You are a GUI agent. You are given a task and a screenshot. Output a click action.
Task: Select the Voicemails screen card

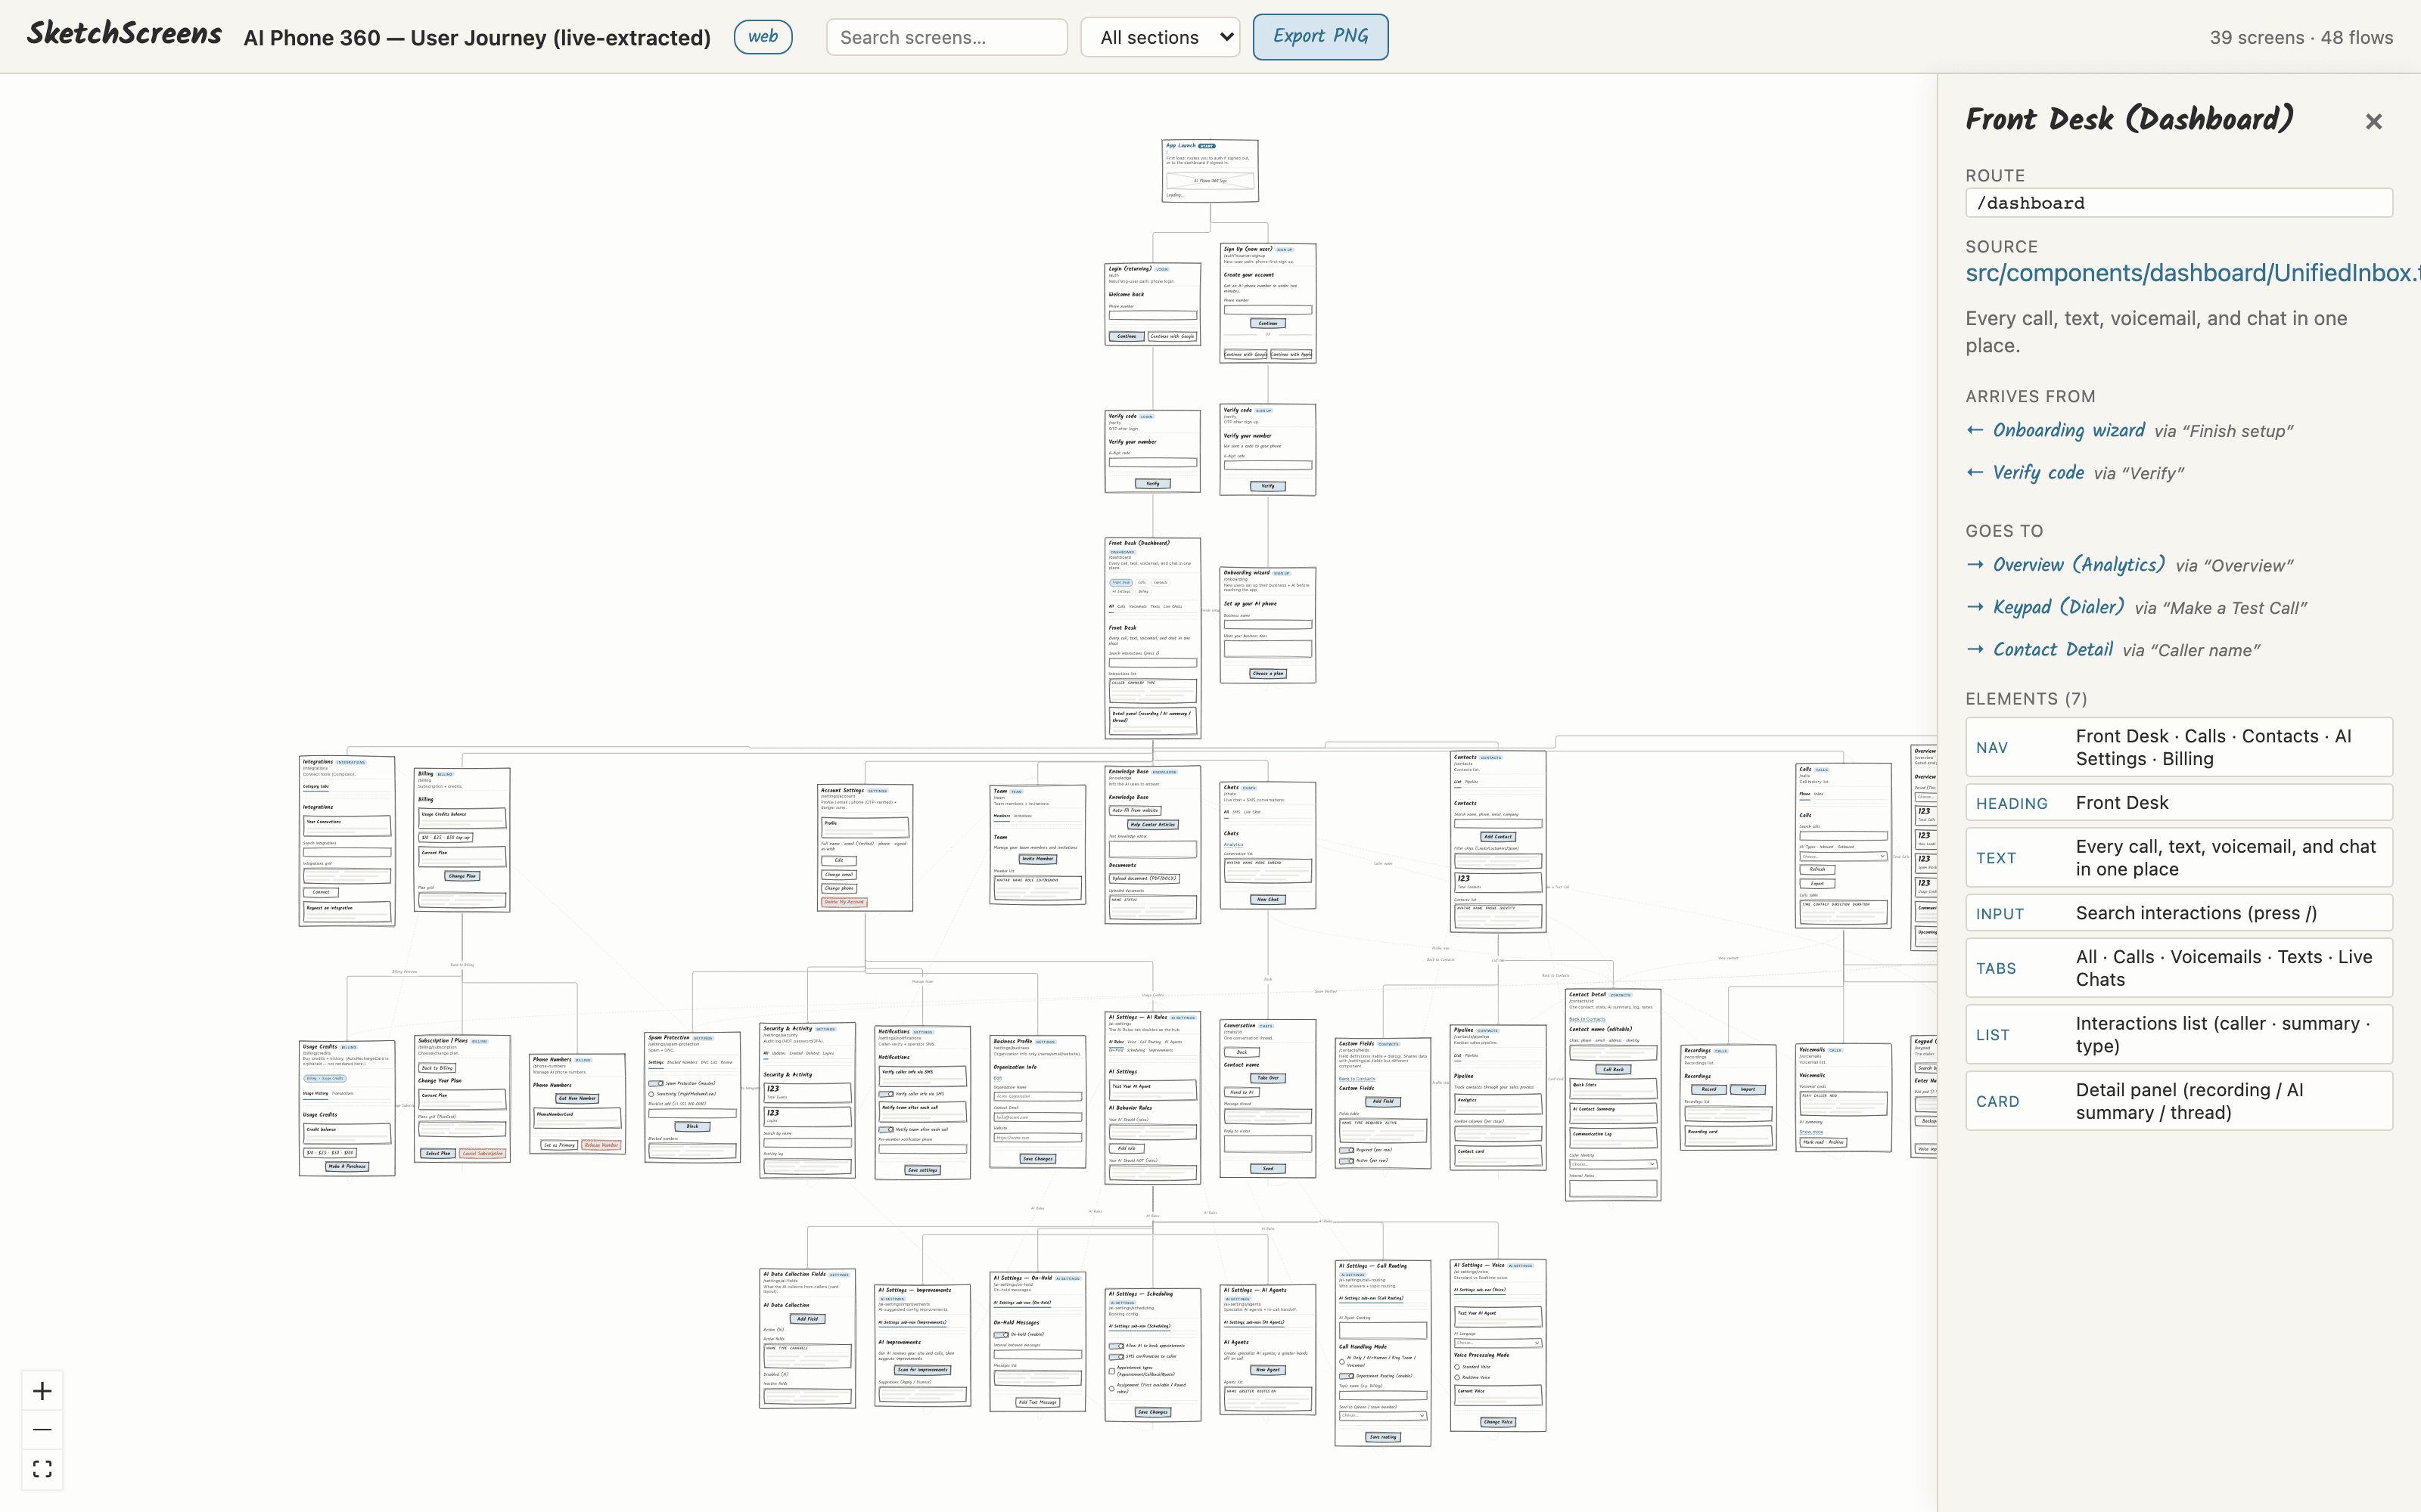coord(1844,1098)
